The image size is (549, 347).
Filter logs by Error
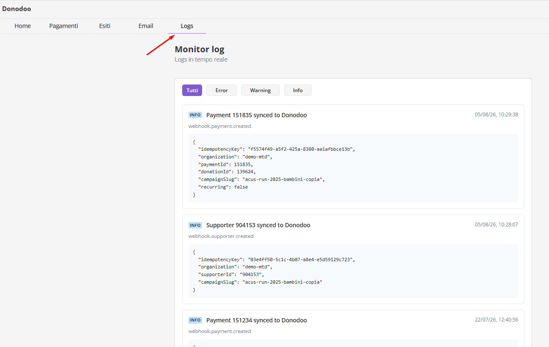click(x=222, y=90)
